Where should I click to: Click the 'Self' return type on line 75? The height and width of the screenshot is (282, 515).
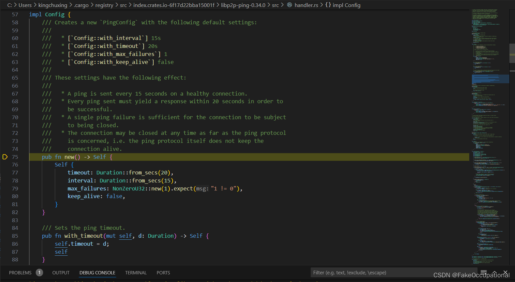pyautogui.click(x=100, y=157)
